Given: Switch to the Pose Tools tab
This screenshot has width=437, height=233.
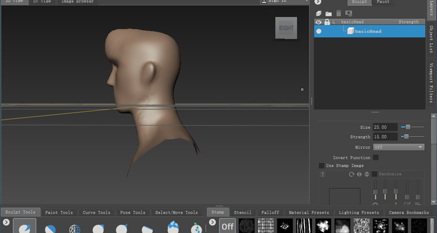Looking at the screenshot, I should (133, 213).
